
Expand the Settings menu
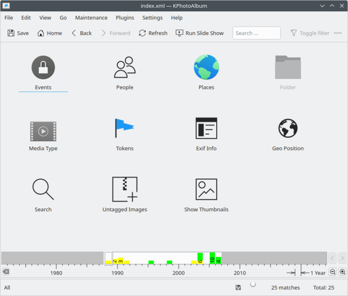coord(152,18)
